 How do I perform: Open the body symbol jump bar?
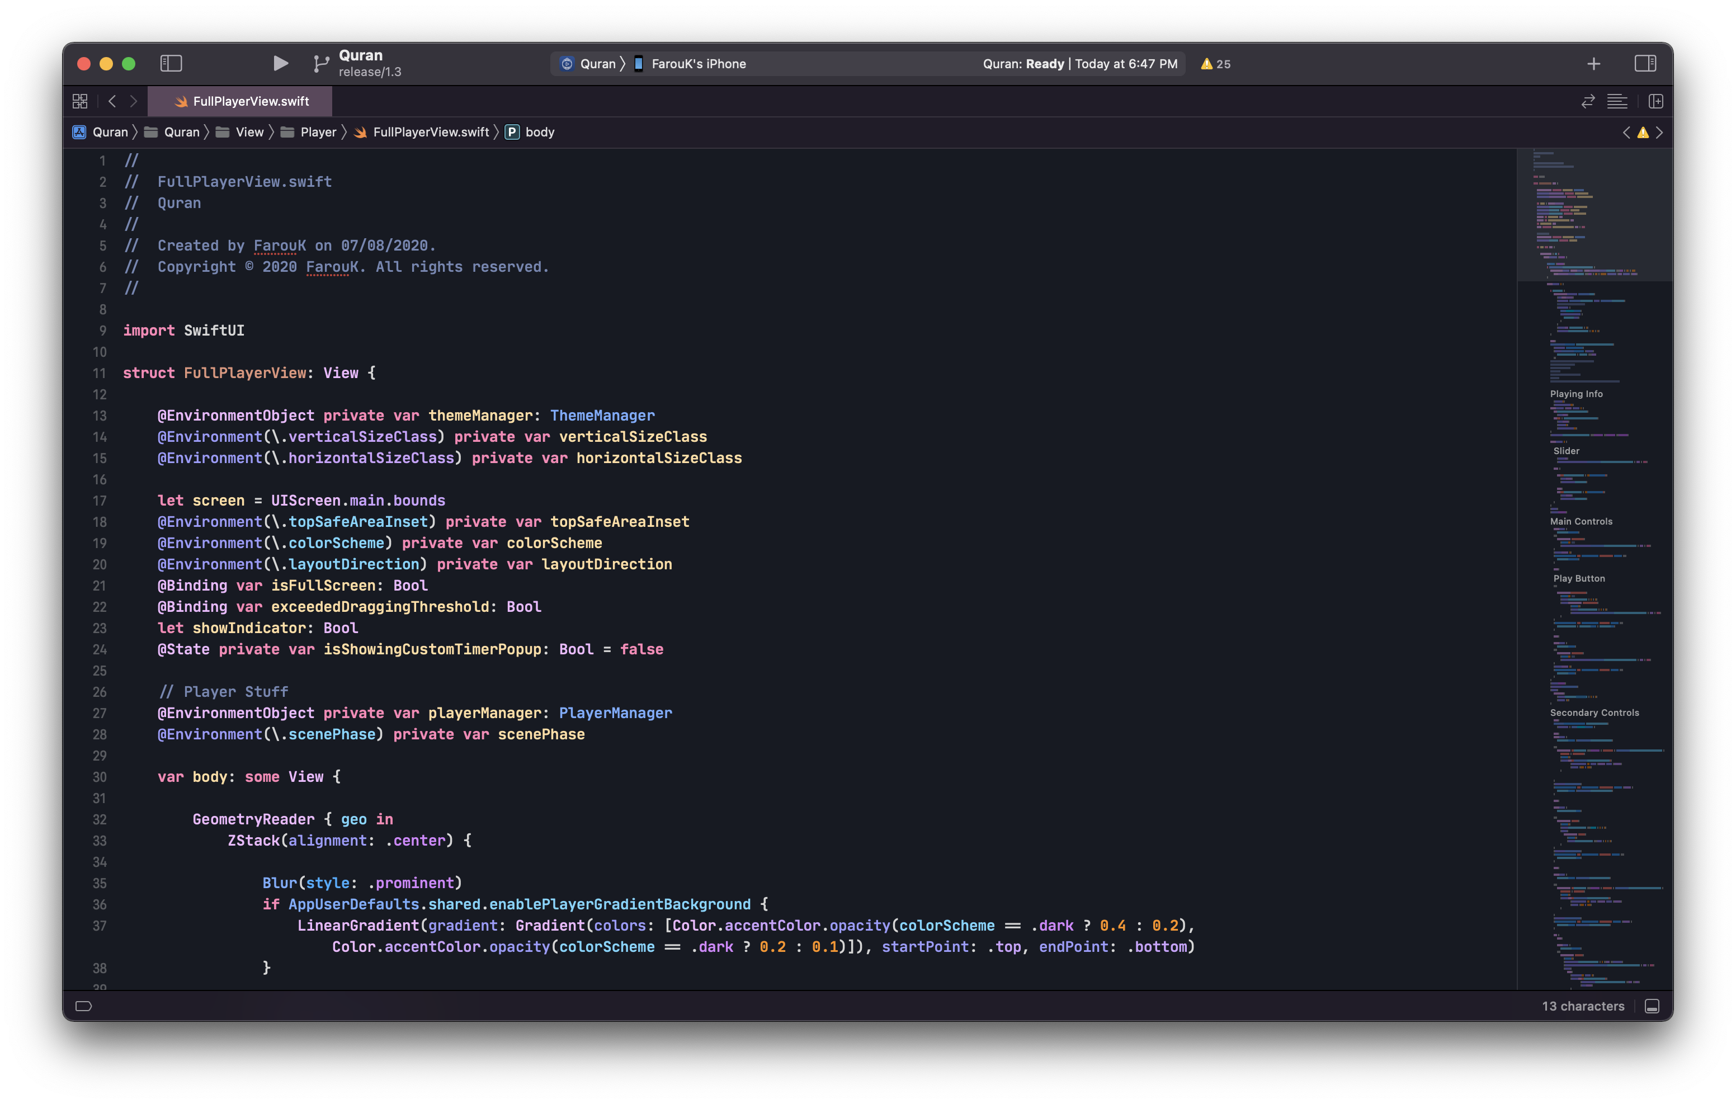(x=539, y=132)
